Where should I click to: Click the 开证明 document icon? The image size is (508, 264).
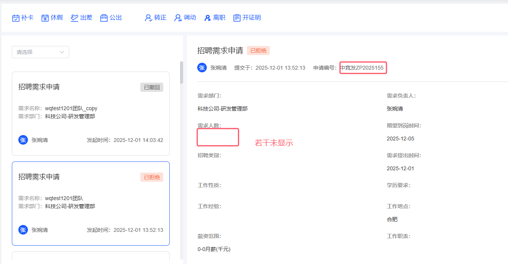click(x=237, y=18)
